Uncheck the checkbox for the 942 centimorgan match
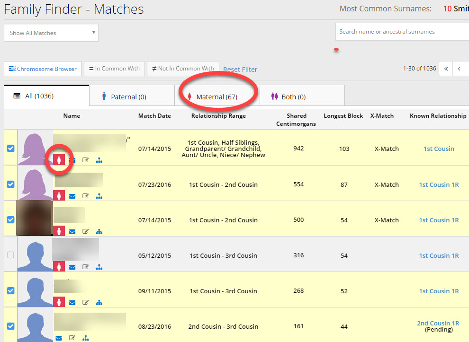 (11, 149)
